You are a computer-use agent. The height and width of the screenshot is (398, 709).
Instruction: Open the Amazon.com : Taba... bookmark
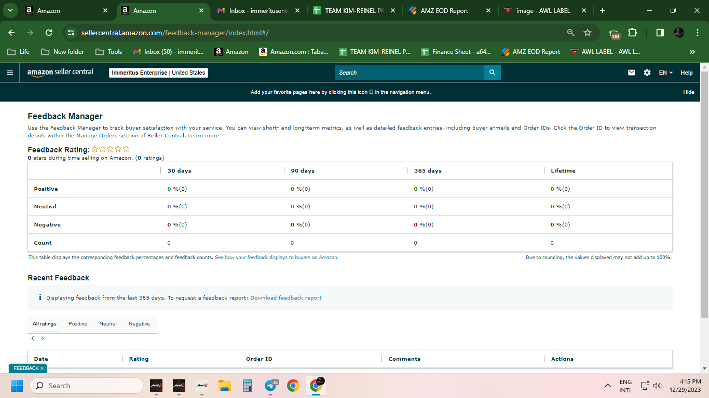pyautogui.click(x=294, y=52)
